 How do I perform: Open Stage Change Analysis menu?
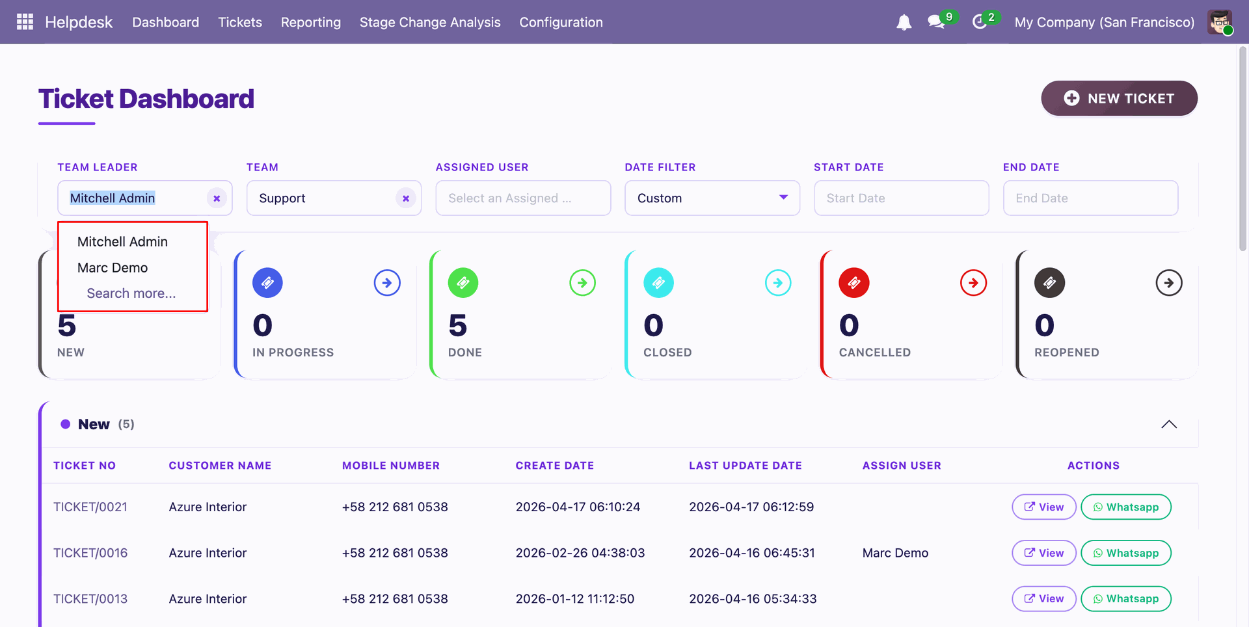click(x=430, y=22)
